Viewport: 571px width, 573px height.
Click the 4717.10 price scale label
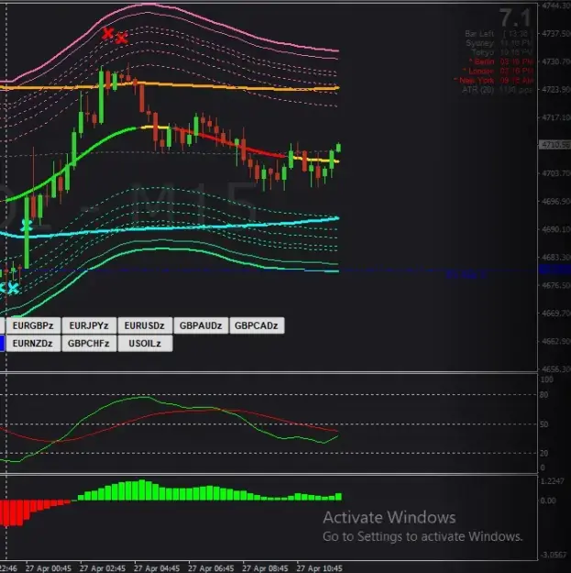[x=556, y=117]
